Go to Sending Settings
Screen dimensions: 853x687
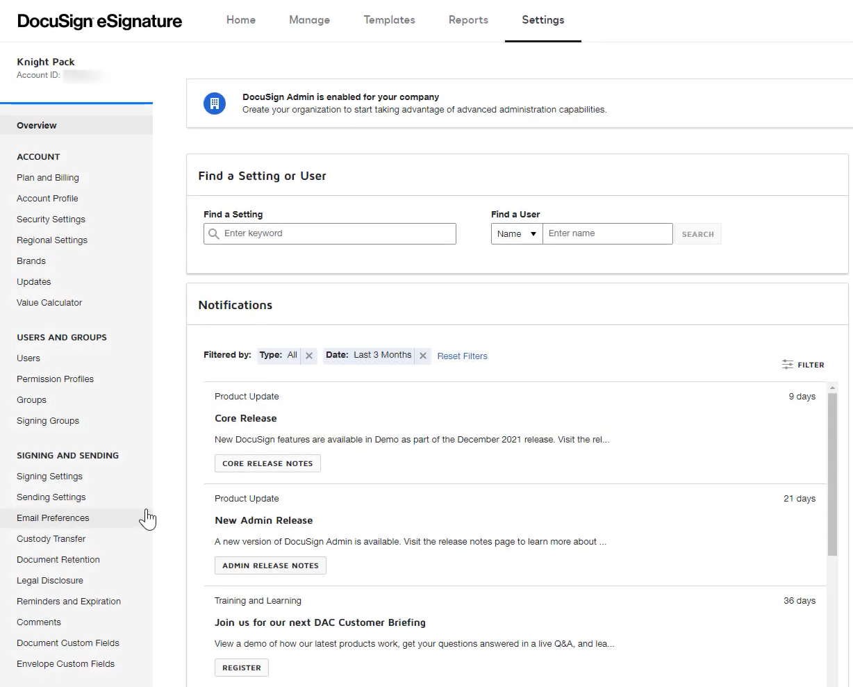tap(51, 497)
